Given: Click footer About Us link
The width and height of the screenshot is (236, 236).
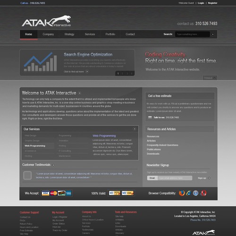Looking at the screenshot, I should click(x=86, y=216).
